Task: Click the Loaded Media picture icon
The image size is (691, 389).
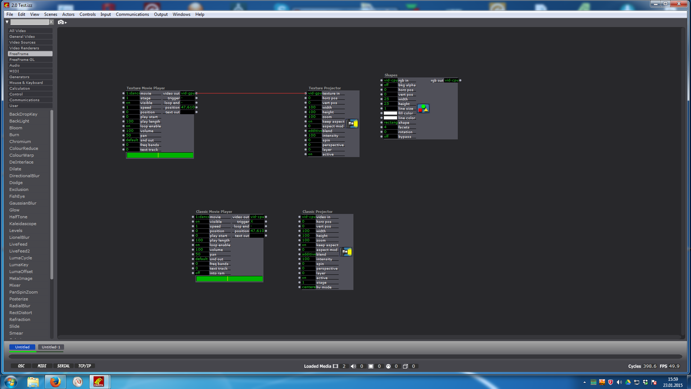Action: [371, 366]
